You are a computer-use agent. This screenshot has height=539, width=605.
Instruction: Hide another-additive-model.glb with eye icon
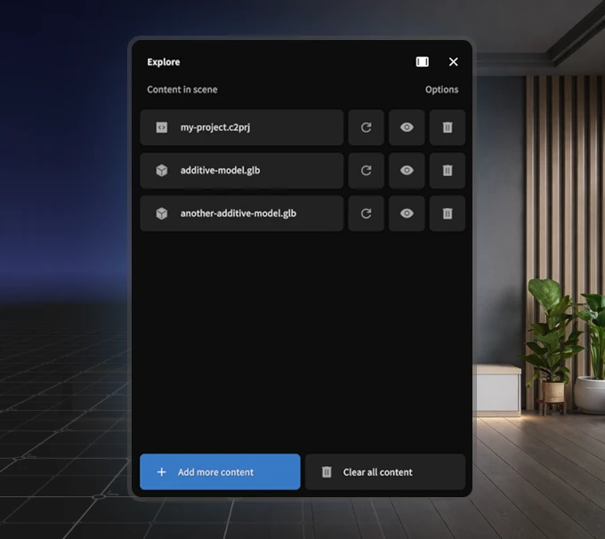tap(407, 213)
